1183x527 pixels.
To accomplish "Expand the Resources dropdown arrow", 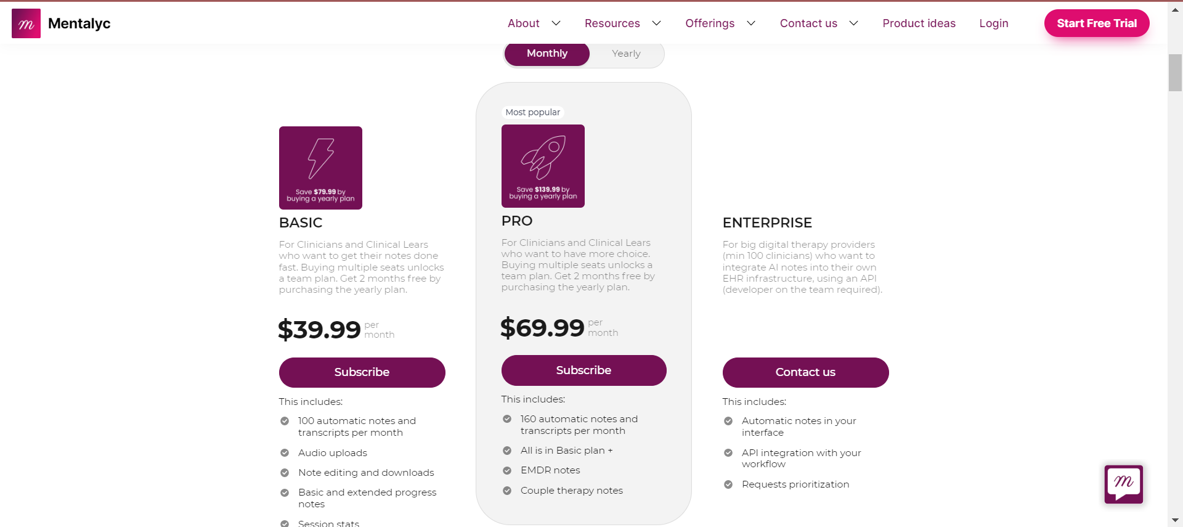I will coord(656,23).
